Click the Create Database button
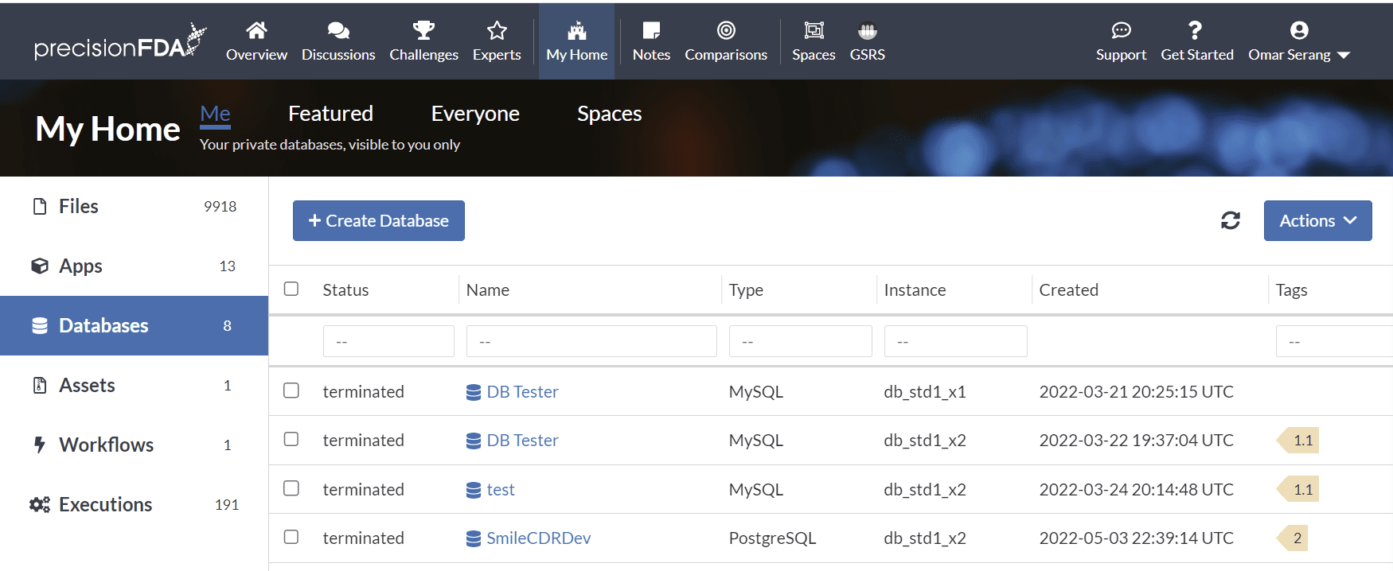This screenshot has height=571, width=1393. pos(379,220)
